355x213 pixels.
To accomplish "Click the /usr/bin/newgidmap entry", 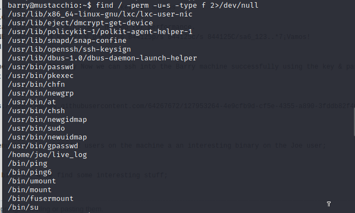I will 47,120.
